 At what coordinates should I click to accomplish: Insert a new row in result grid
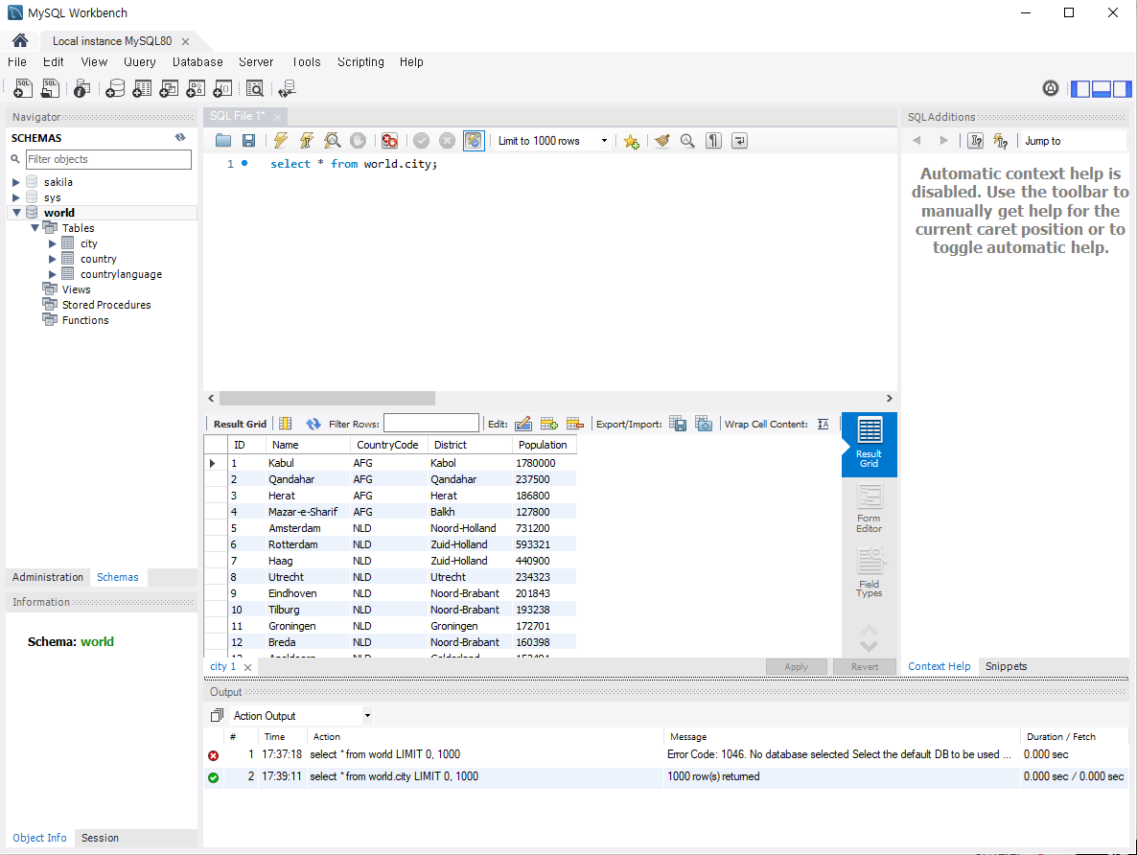click(549, 424)
